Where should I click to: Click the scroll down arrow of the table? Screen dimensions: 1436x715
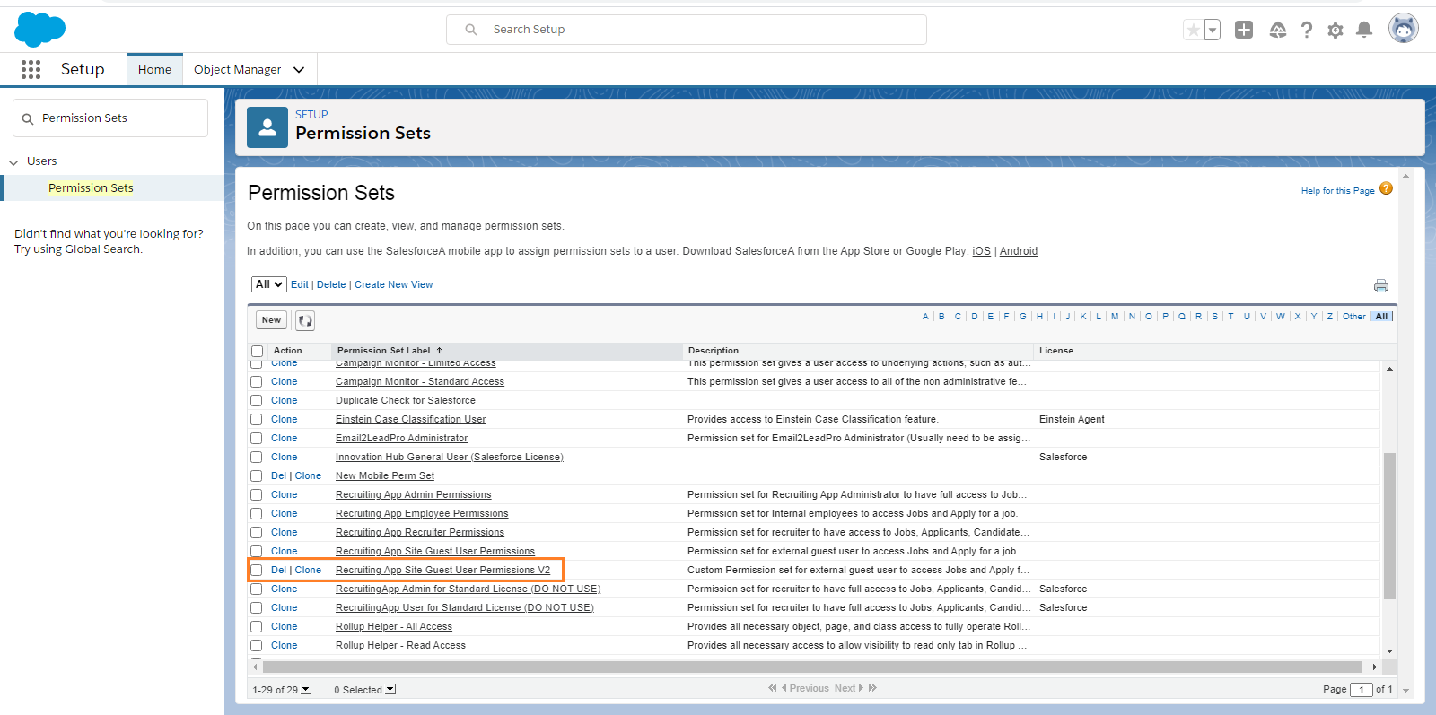click(x=1389, y=651)
